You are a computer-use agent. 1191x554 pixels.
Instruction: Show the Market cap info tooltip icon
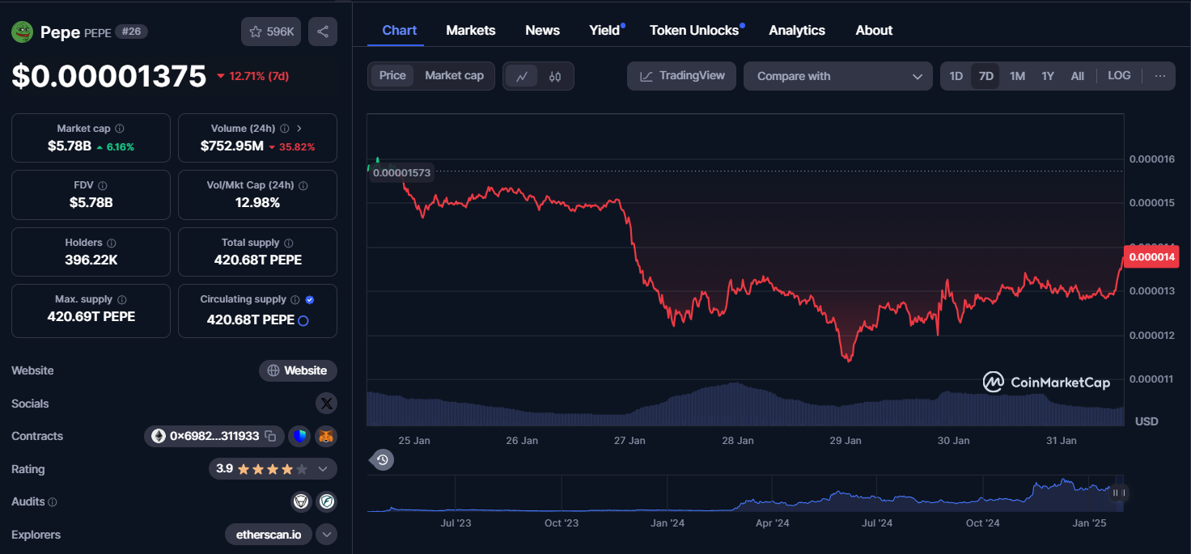pos(120,129)
